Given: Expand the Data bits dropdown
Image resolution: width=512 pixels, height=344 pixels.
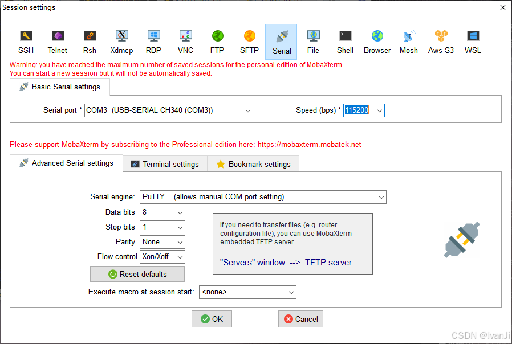Looking at the screenshot, I should pos(162,212).
